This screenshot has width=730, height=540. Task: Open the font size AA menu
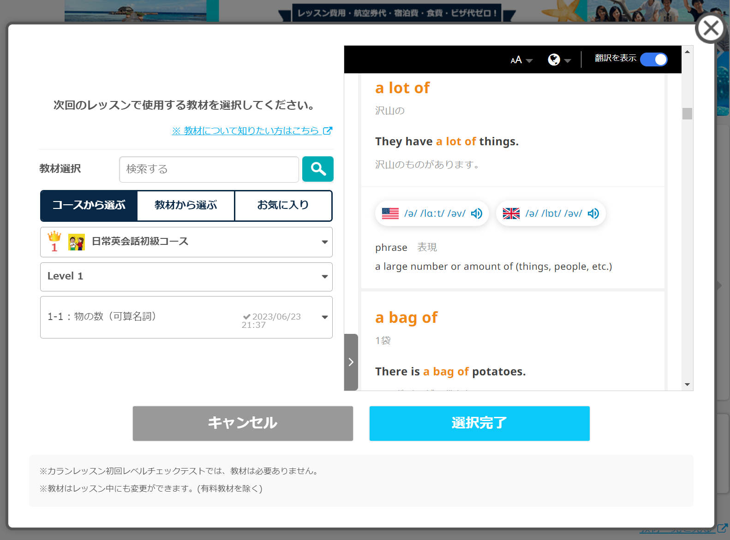coord(521,60)
